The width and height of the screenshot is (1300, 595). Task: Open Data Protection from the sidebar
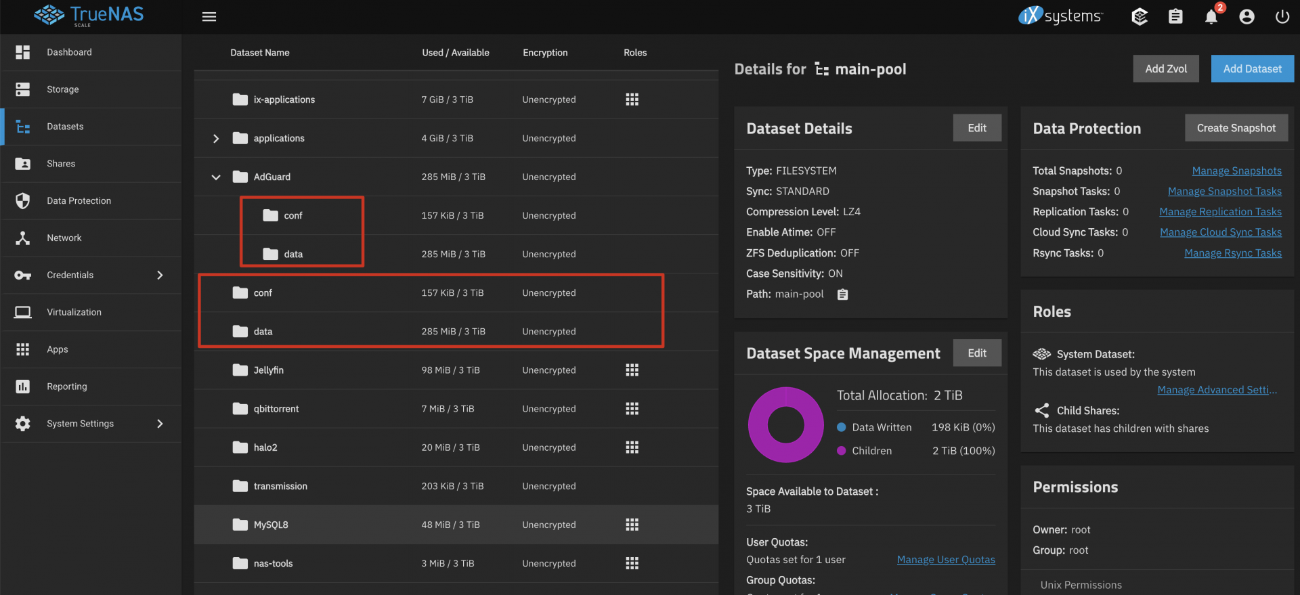tap(91, 201)
